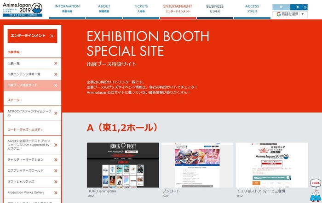Open the ENTERTAINMENT menu
Image resolution: width=322 pixels, height=203 pixels.
(178, 9)
